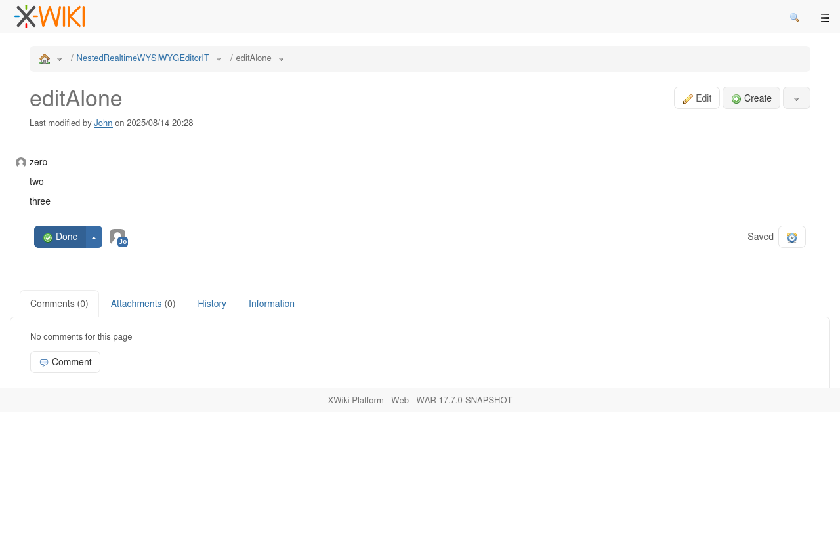Viewport: 840px width, 543px height.
Task: Click the editAlone page title
Action: [x=76, y=98]
